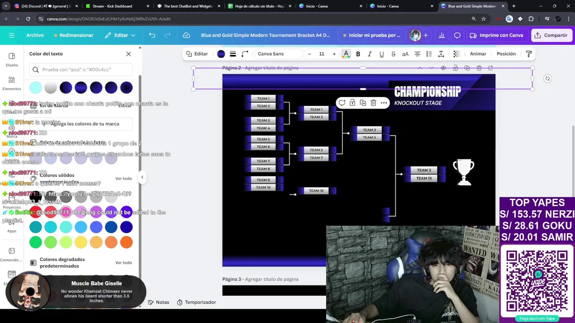Screen dimensions: 575x323
Task: Toggle strikethrough formatting
Action: point(394,54)
